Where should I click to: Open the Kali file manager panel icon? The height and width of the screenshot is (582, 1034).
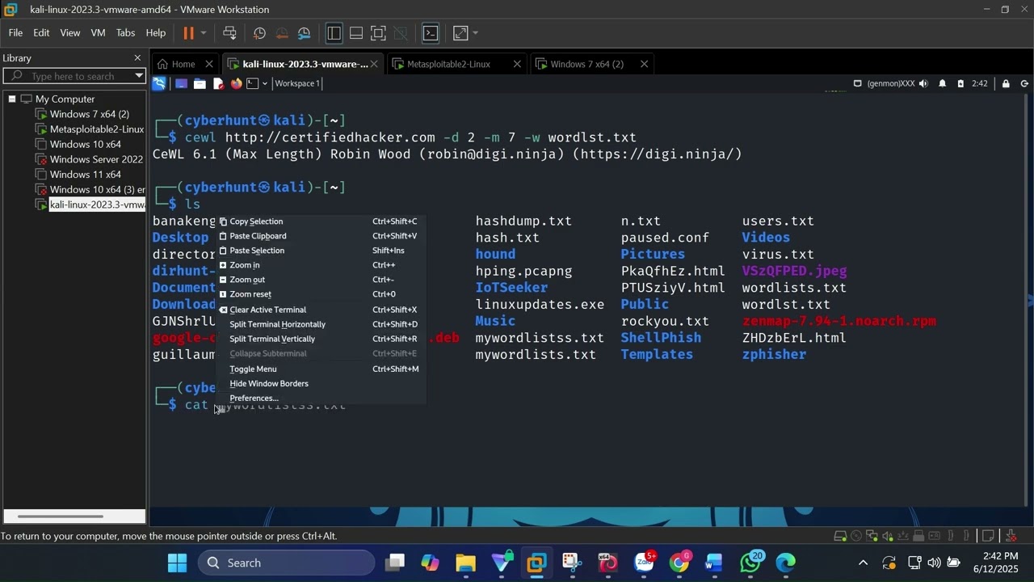pos(200,83)
